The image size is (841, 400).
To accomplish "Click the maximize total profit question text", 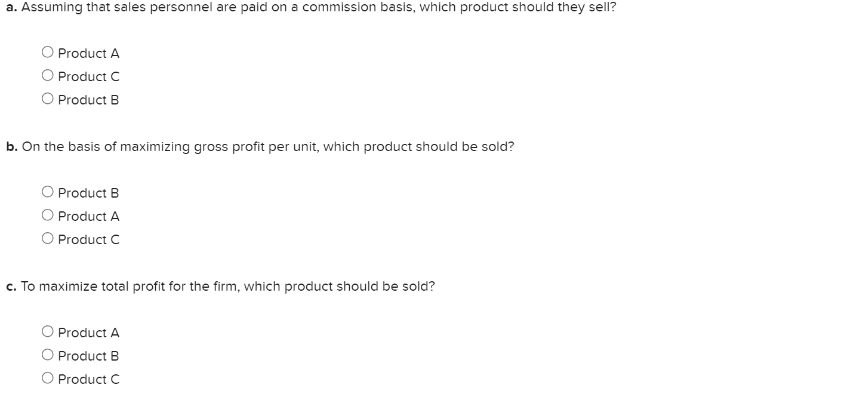I will coord(221,287).
